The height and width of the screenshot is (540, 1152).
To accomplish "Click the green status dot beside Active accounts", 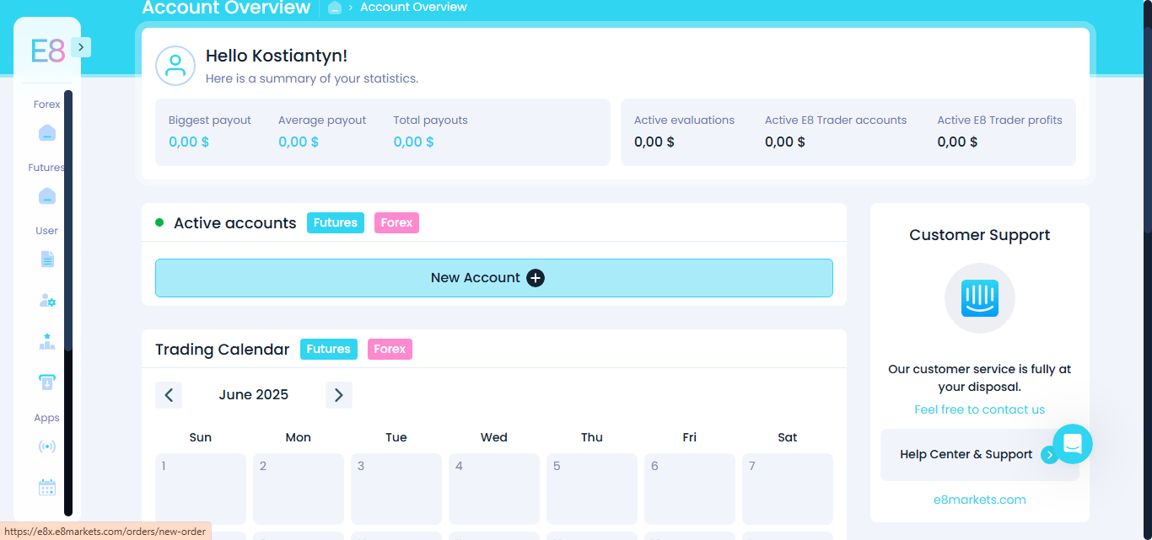I will [x=159, y=222].
